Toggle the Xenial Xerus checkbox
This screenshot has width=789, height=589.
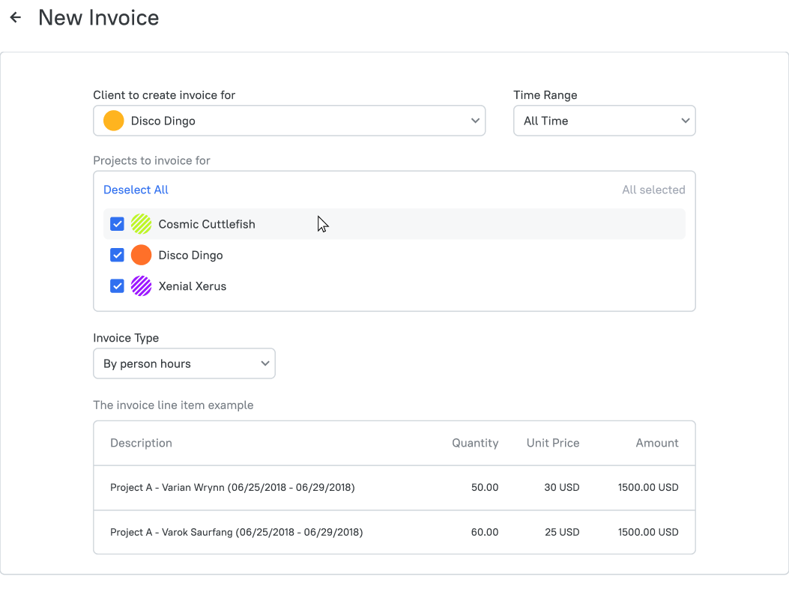tap(117, 286)
